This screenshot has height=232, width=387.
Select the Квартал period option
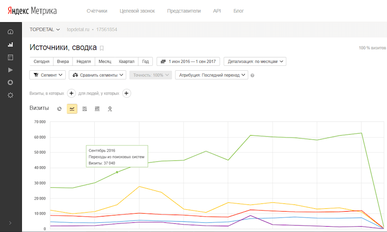(x=127, y=62)
